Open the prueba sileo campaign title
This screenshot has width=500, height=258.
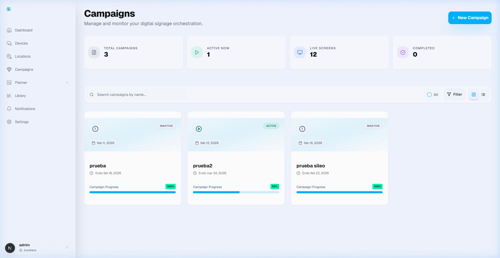point(311,166)
